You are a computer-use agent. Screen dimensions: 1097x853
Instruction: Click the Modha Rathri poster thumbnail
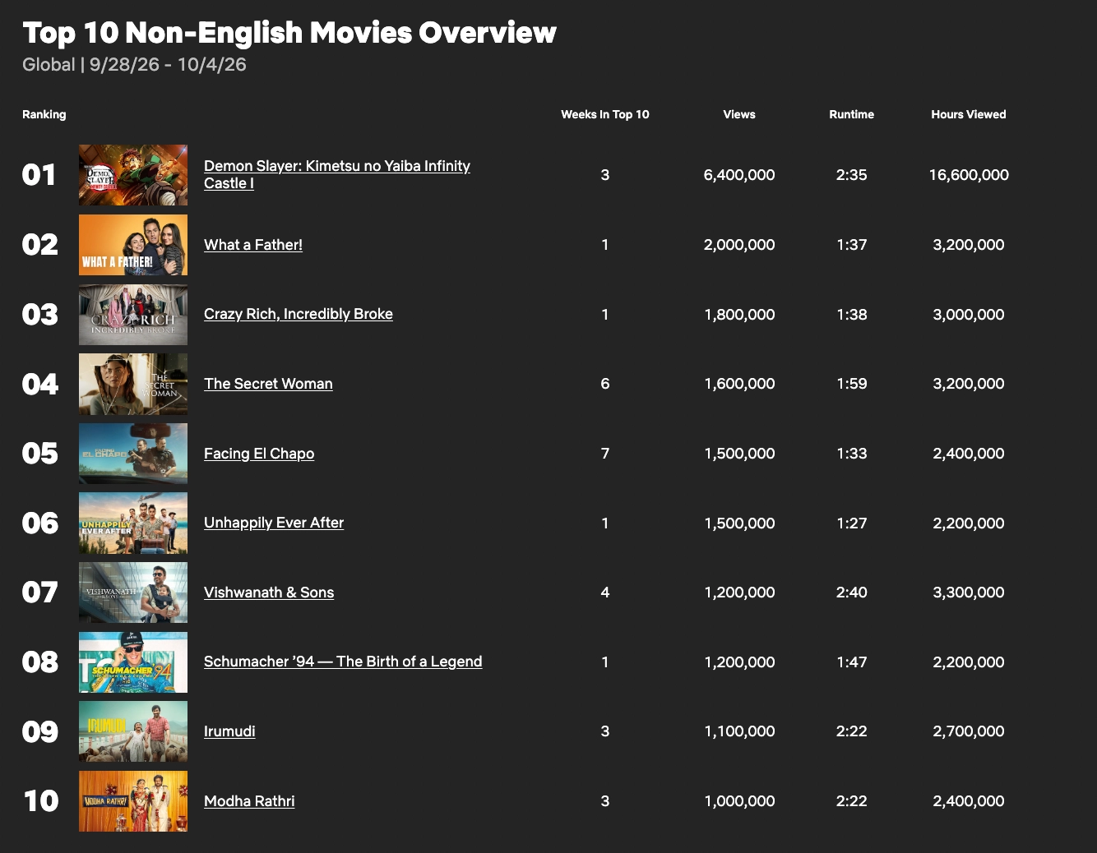tap(133, 801)
